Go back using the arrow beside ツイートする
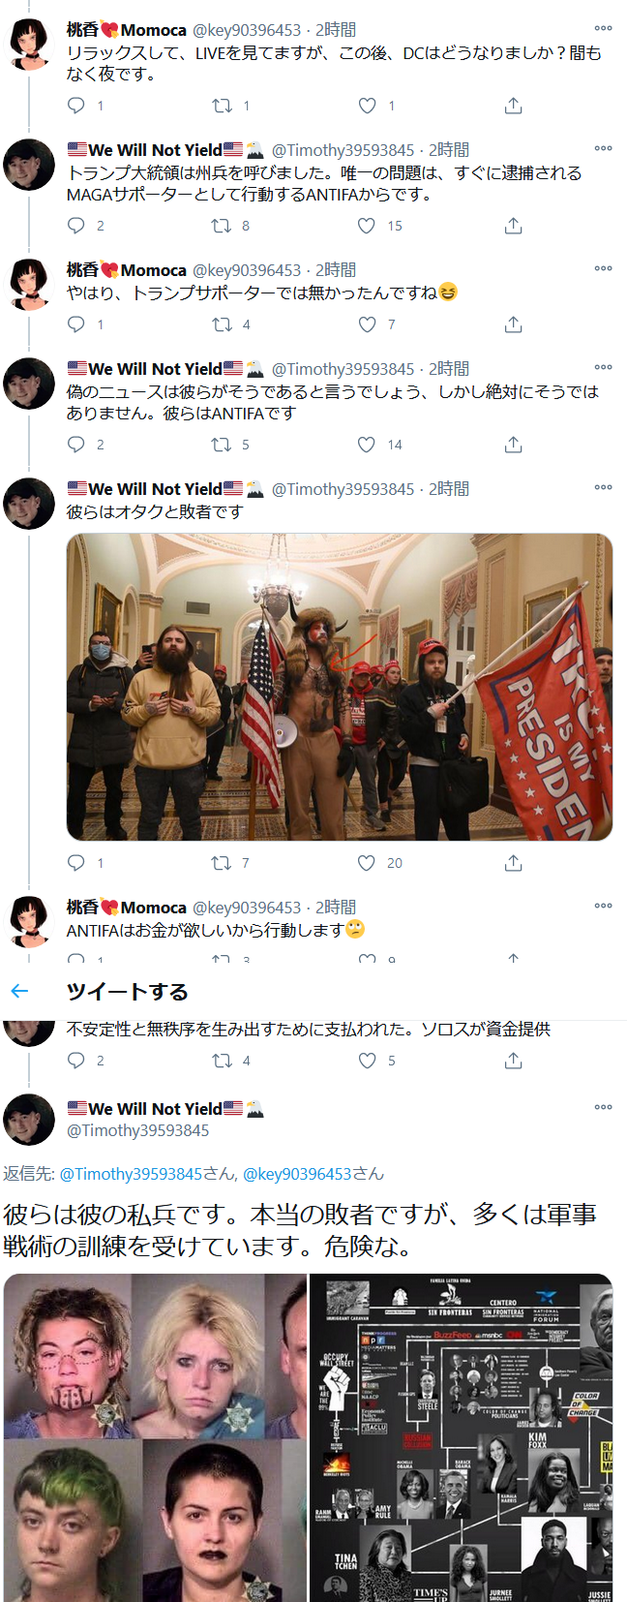This screenshot has height=1602, width=627. click(x=19, y=991)
